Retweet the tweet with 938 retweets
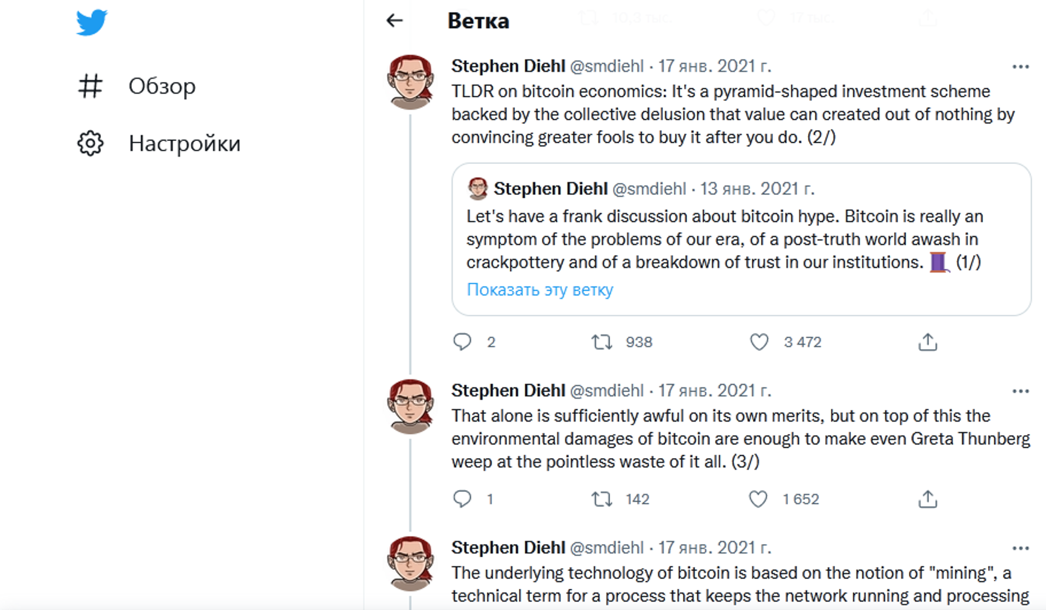 602,342
